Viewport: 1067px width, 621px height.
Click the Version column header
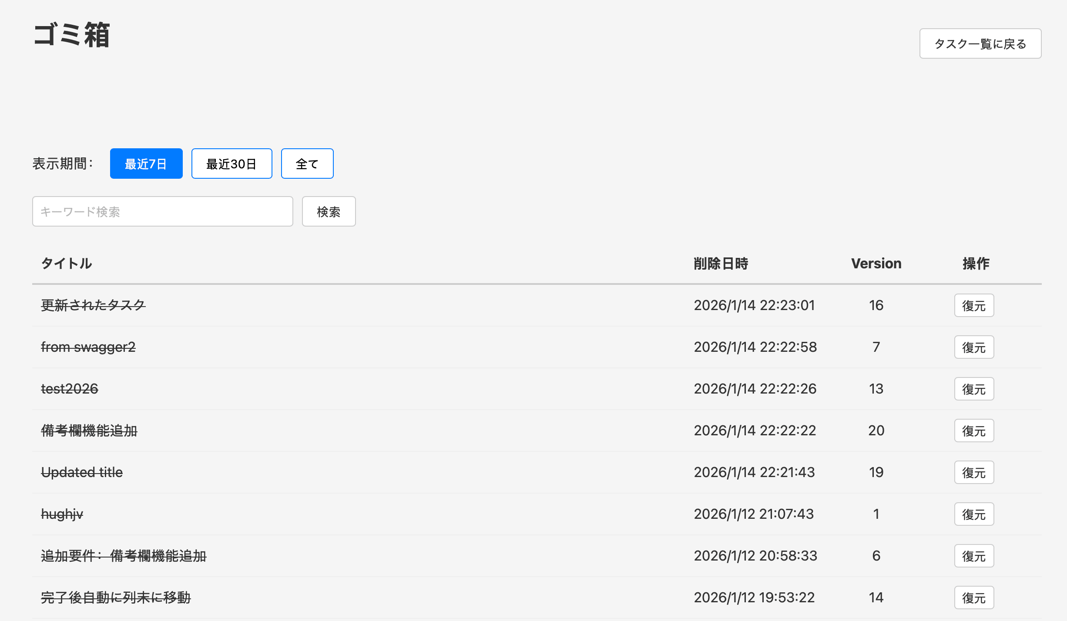point(876,264)
